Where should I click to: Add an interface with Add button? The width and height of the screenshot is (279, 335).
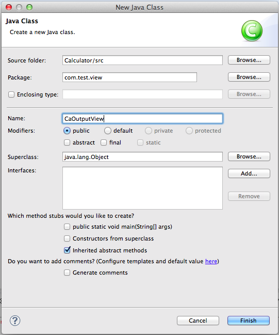[x=249, y=173]
